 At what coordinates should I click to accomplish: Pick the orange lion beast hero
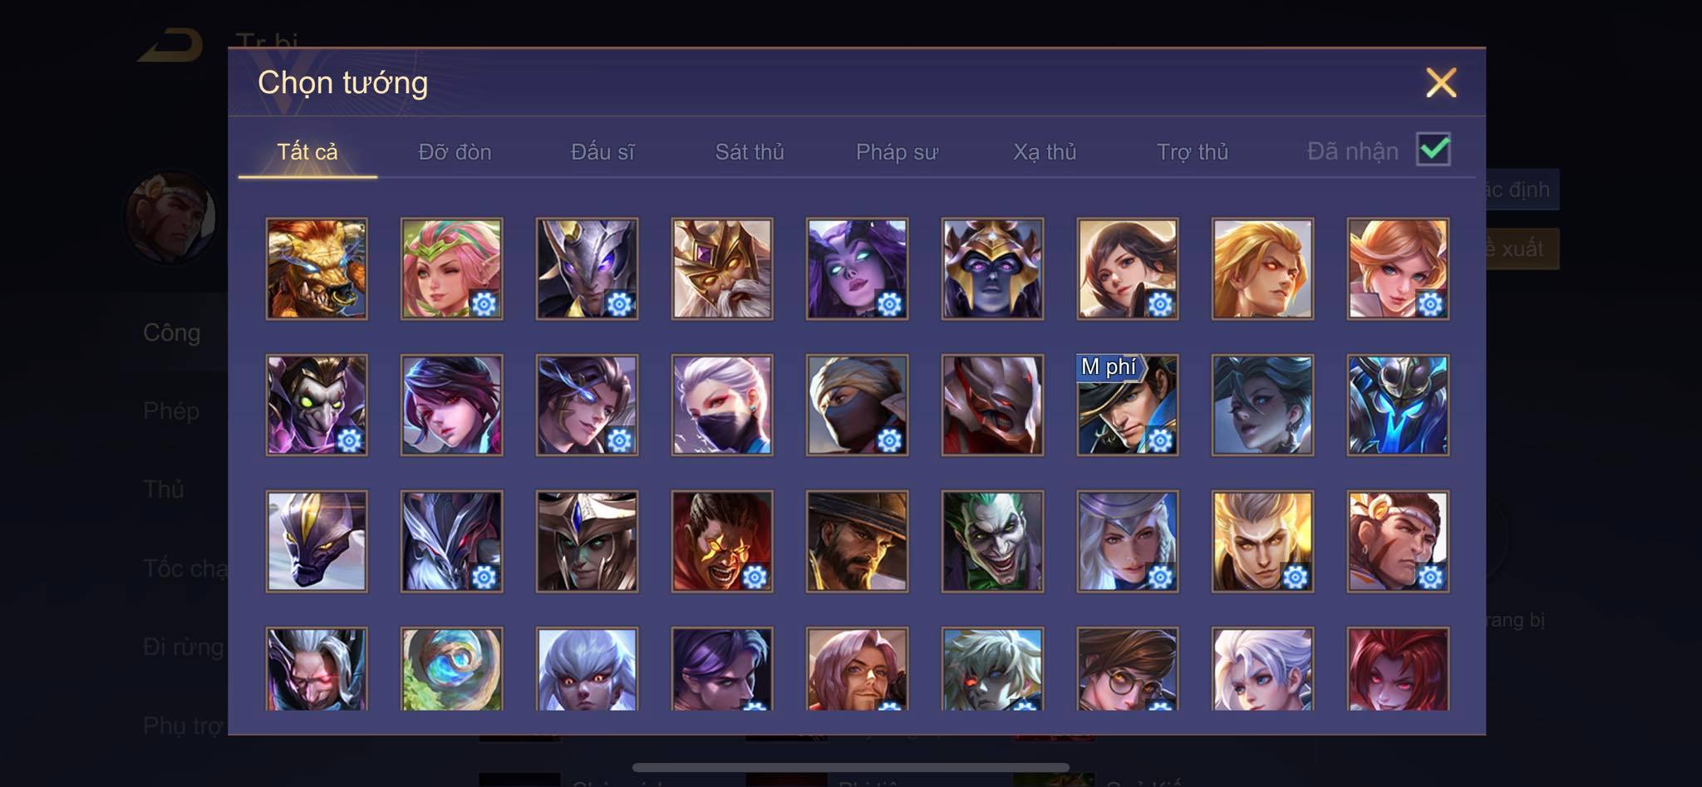pos(317,268)
